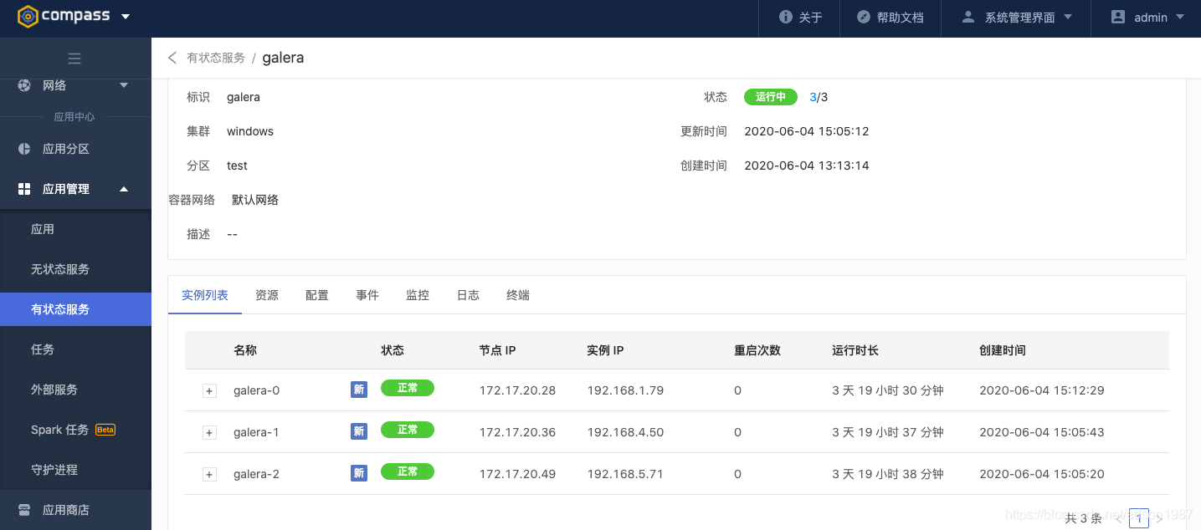
Task: Click the blue 3 instance count link
Action: 813,97
